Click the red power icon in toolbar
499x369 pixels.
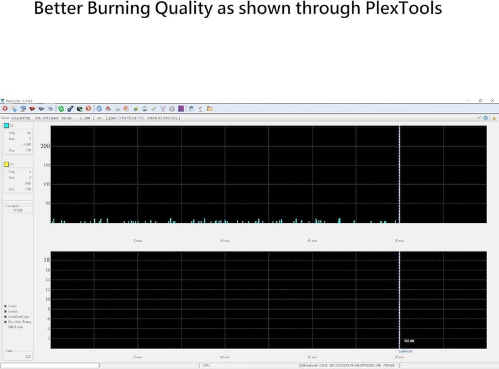[x=4, y=109]
